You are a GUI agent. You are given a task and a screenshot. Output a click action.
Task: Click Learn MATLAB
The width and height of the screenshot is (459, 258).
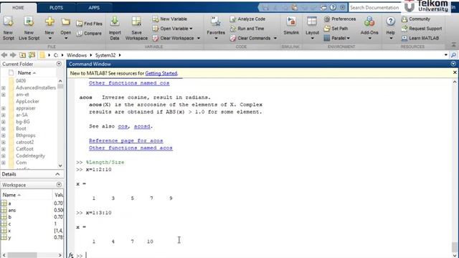point(420,38)
